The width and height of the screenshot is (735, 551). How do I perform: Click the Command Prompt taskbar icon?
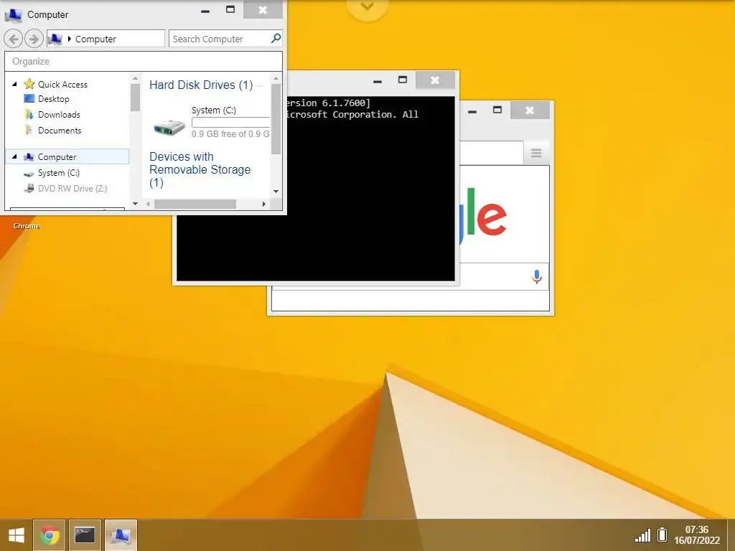[x=85, y=535]
